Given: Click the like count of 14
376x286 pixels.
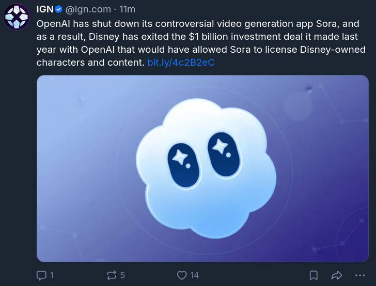Looking at the screenshot, I should [x=194, y=275].
